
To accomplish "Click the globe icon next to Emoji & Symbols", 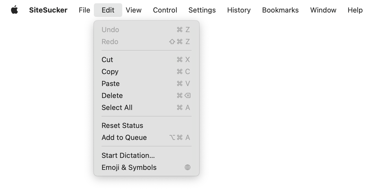I will [x=187, y=167].
